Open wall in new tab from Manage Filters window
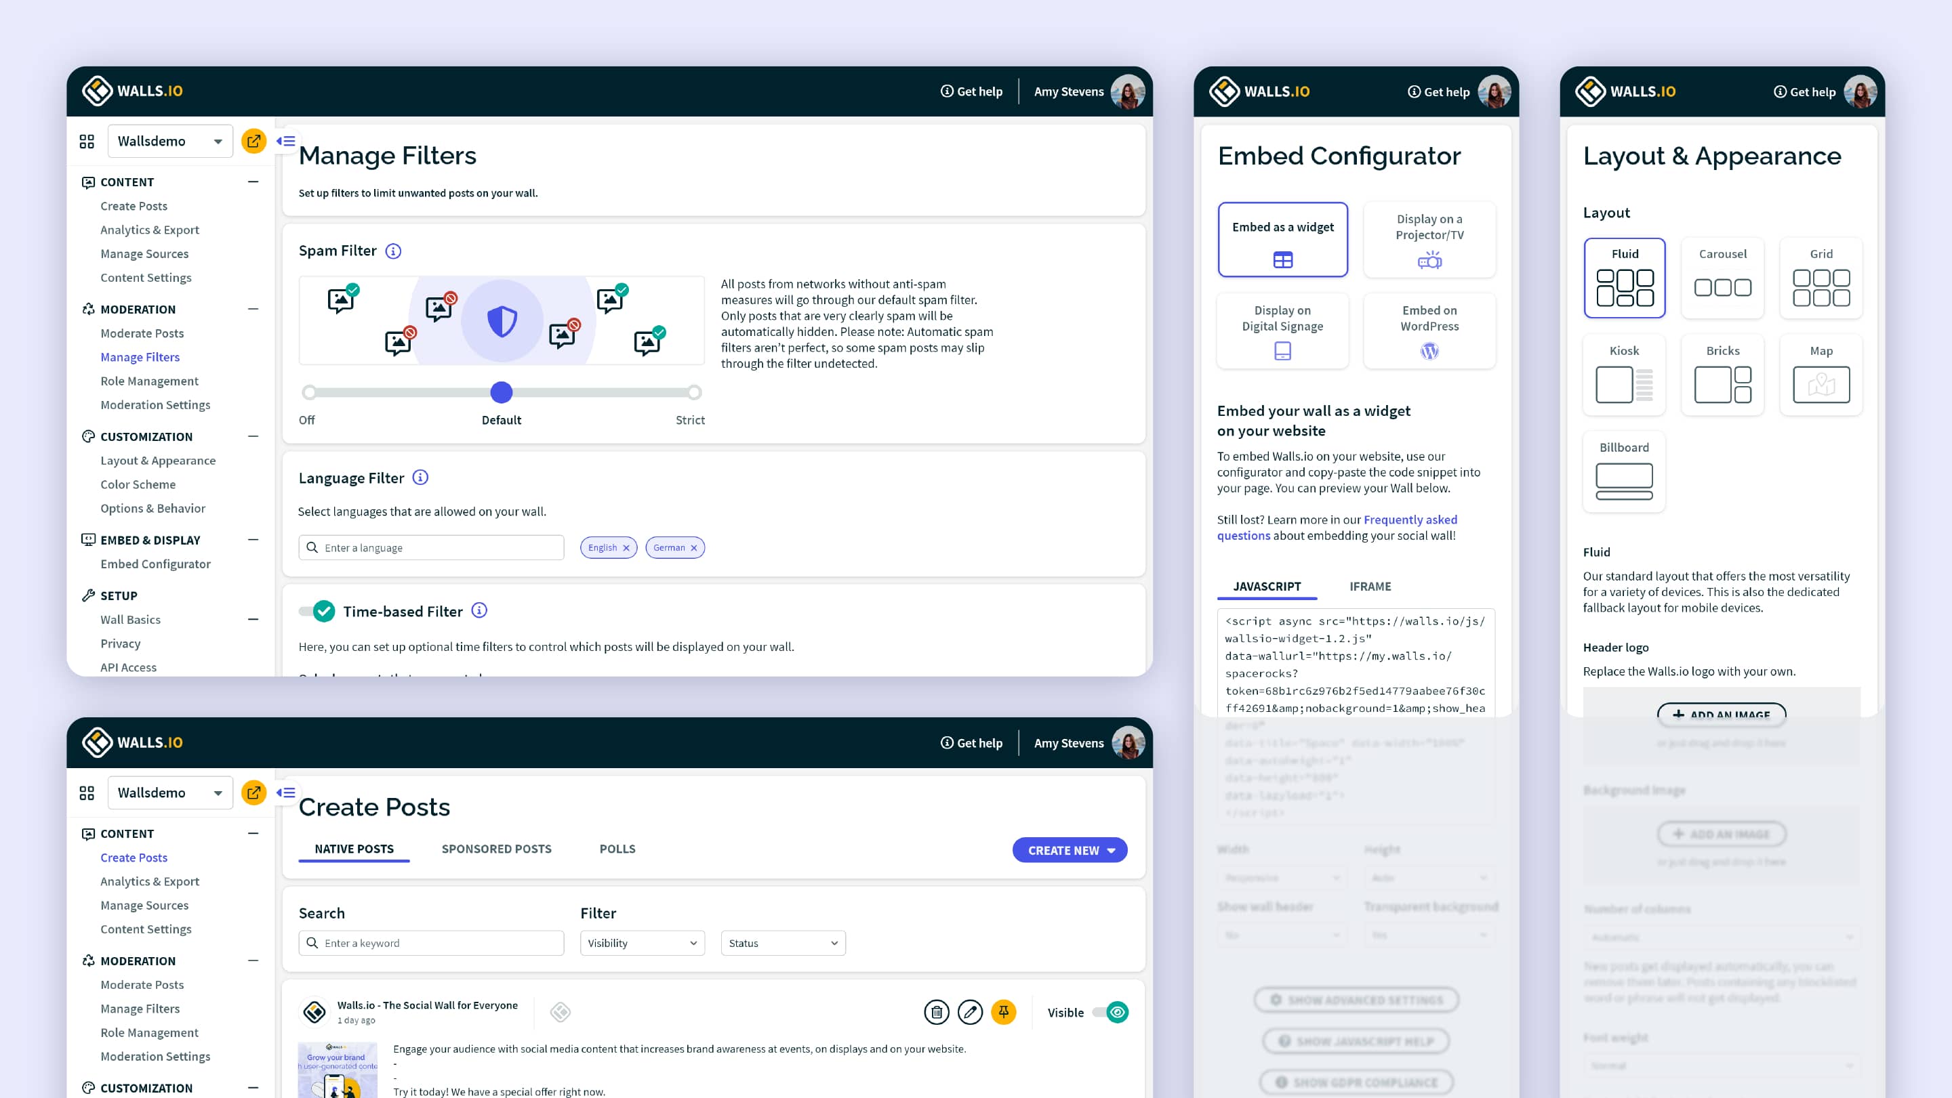Screen dimensions: 1952x1098 coord(254,141)
